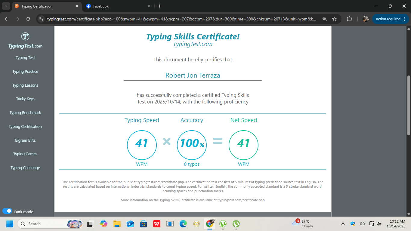This screenshot has height=231, width=411.
Task: Open File Explorer from taskbar
Action: (117, 224)
